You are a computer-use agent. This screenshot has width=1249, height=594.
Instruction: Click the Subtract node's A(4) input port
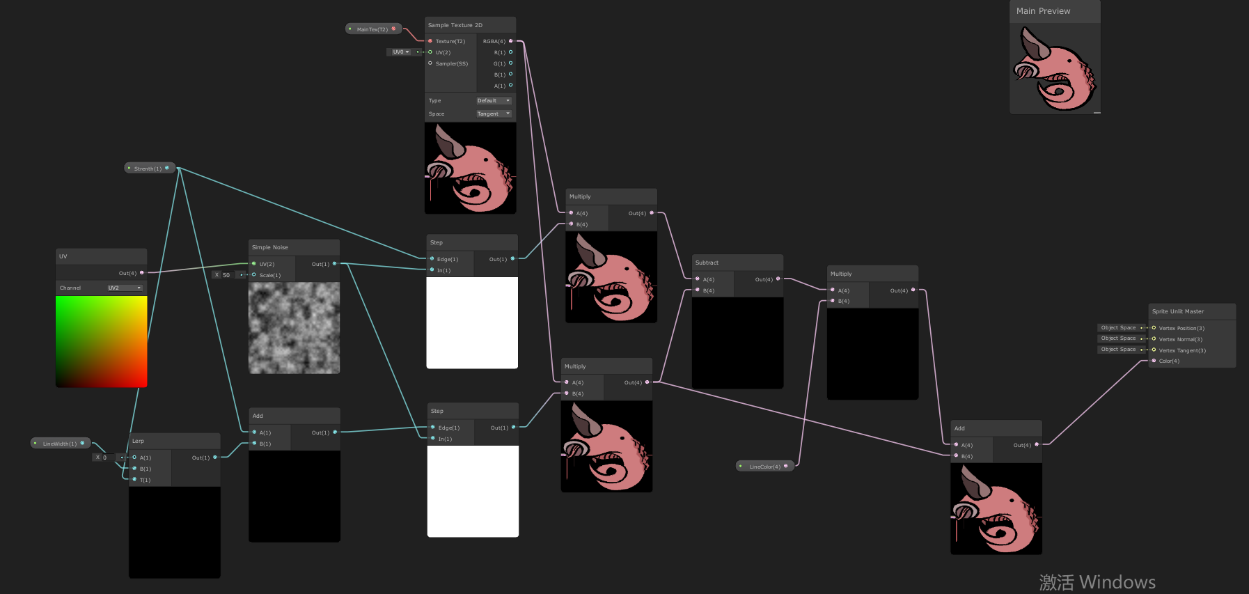pos(698,279)
